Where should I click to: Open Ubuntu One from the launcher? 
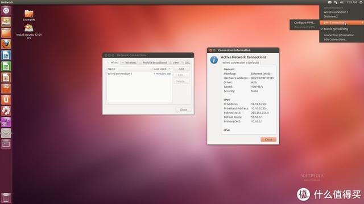pyautogui.click(x=6, y=100)
